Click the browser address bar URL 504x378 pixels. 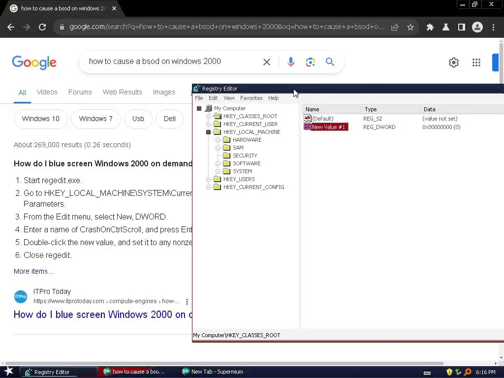[226, 27]
